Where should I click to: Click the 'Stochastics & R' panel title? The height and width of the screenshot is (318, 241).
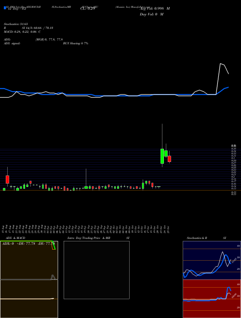(x=197, y=238)
